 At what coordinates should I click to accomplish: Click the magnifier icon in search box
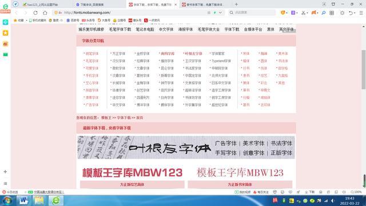click(231, 13)
